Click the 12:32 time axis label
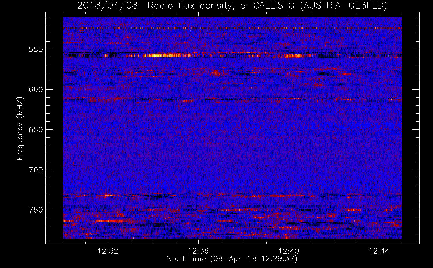Viewport: 433px width, 268px height. [108, 251]
